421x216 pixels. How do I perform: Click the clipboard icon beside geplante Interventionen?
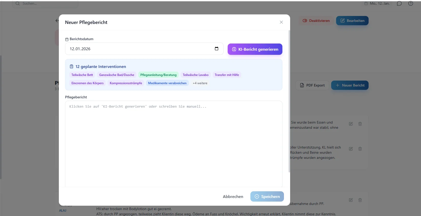(72, 66)
